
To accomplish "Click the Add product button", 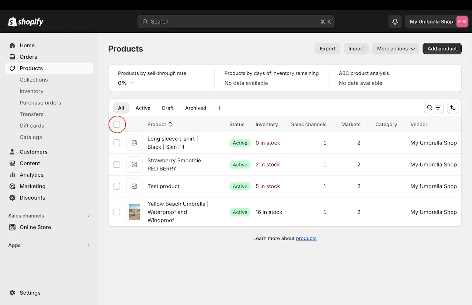I will pos(442,49).
